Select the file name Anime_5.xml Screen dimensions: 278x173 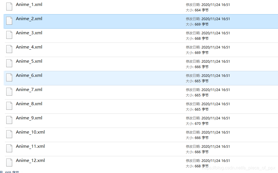tap(29, 61)
